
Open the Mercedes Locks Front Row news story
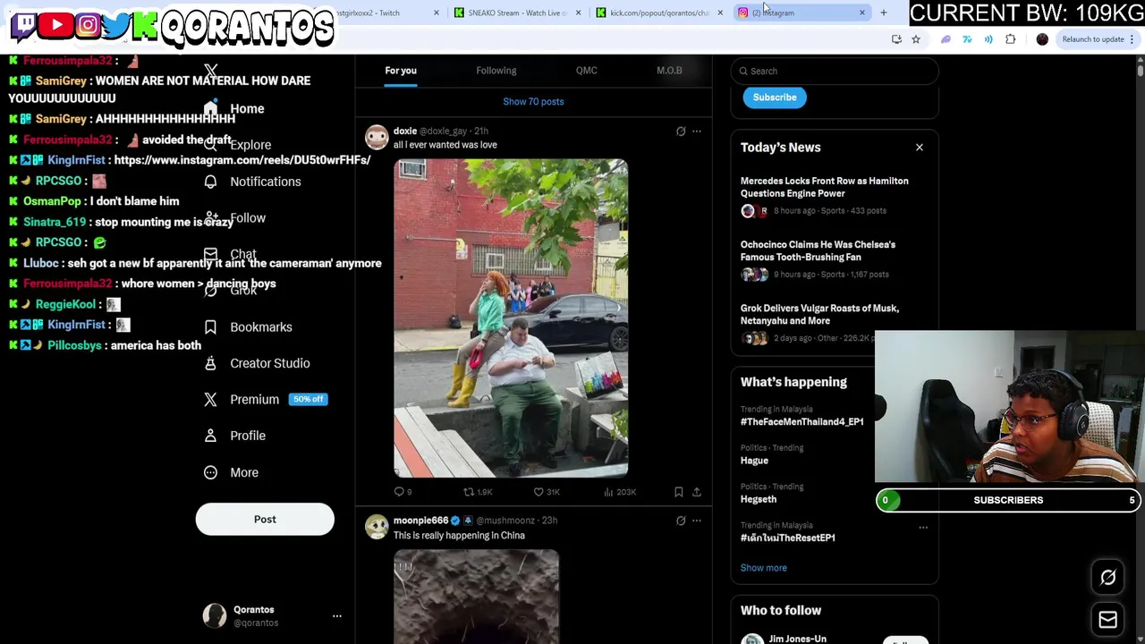825,187
